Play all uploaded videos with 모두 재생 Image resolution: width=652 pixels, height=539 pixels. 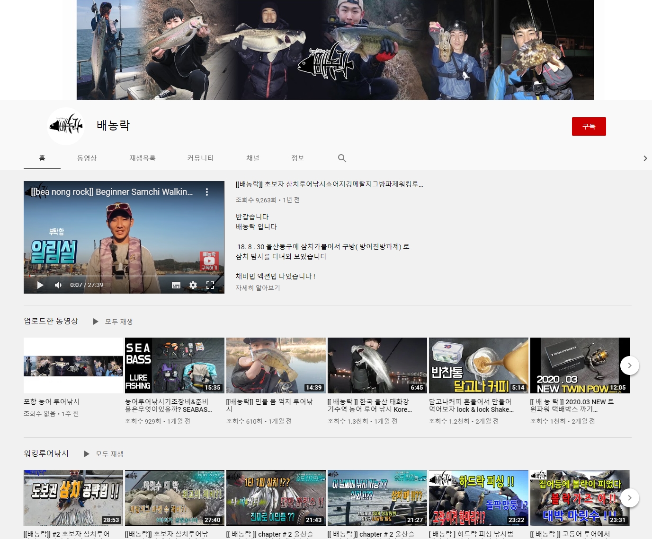(114, 322)
